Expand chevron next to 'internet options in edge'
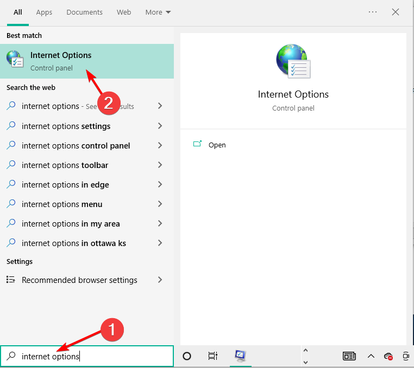 click(160, 184)
